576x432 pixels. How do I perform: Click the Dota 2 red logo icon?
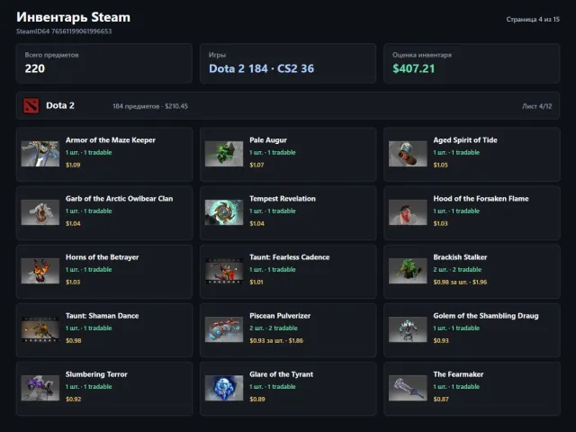coord(31,106)
